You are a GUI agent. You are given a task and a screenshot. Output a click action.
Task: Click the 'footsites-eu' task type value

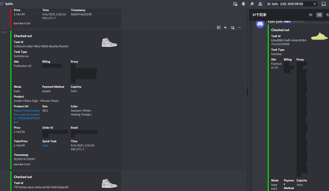21,56
